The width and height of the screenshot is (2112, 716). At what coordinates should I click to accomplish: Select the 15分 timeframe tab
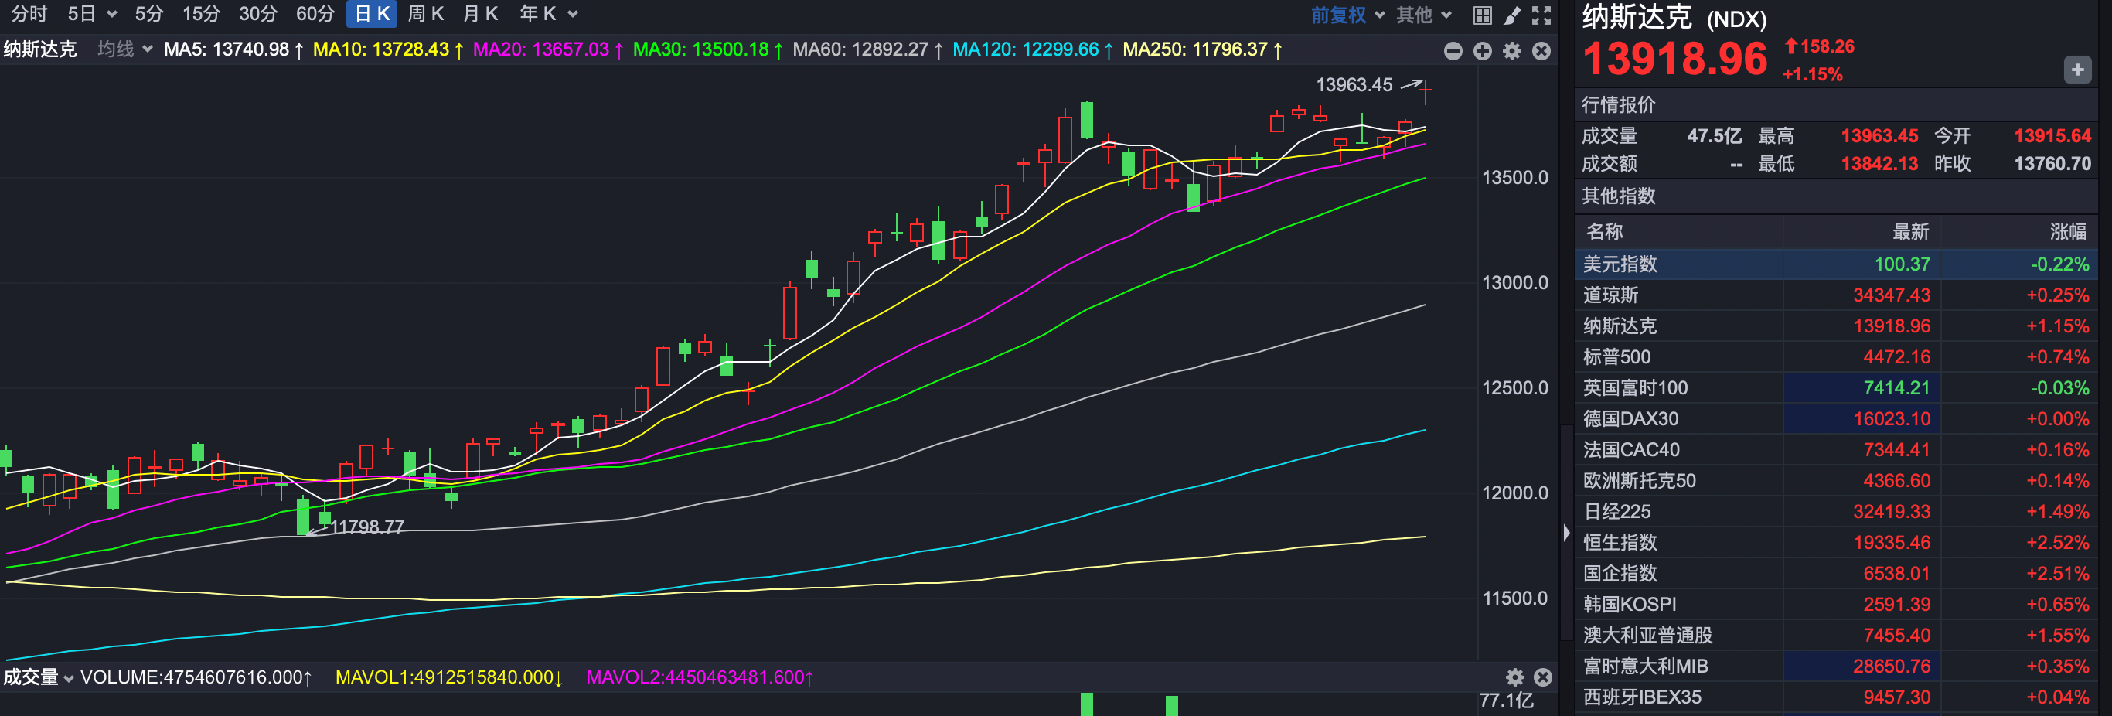(x=201, y=14)
